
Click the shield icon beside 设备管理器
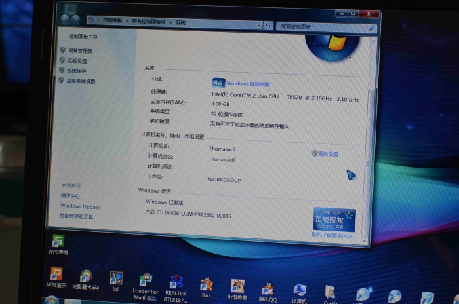(62, 50)
